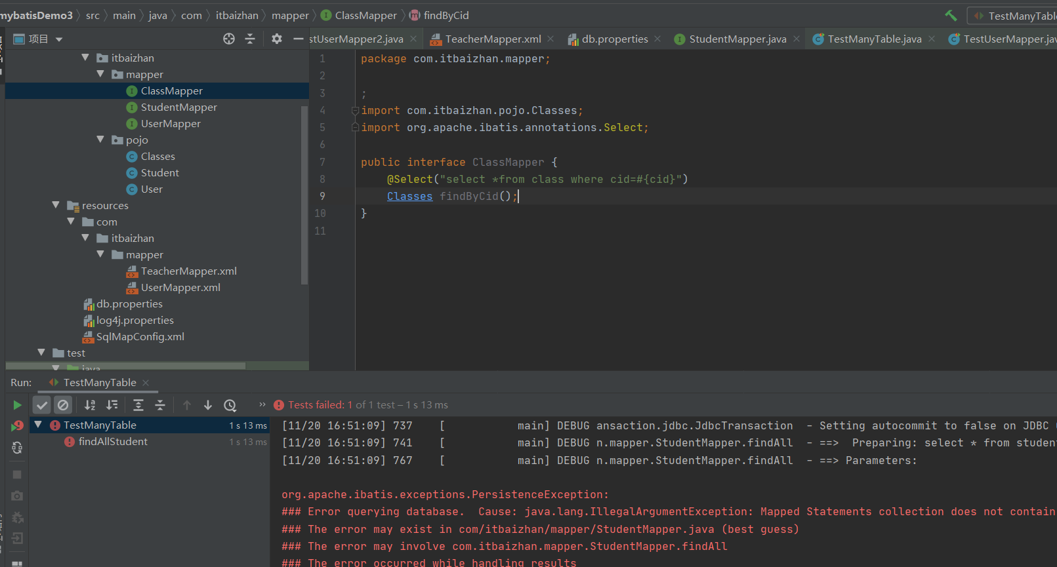Click main in the breadcrumb bar
1057x567 pixels.
point(124,15)
